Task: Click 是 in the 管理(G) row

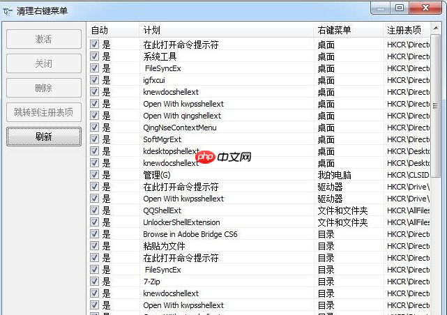Action: tap(106, 175)
